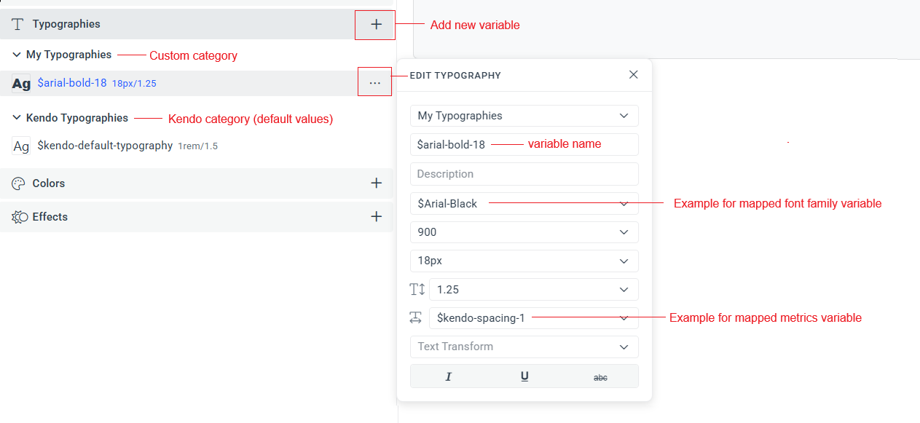Image resolution: width=920 pixels, height=423 pixels.
Task: Collapse the Kendo Typographies category
Action: (x=15, y=117)
